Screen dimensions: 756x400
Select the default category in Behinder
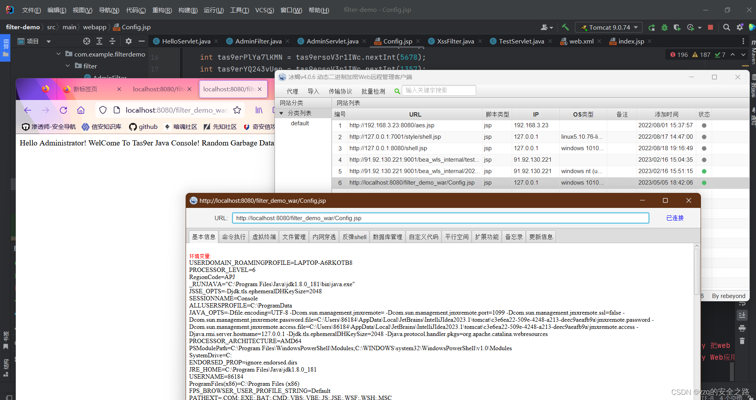(x=300, y=123)
